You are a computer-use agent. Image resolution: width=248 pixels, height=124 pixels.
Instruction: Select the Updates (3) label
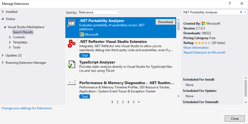coord(14,55)
